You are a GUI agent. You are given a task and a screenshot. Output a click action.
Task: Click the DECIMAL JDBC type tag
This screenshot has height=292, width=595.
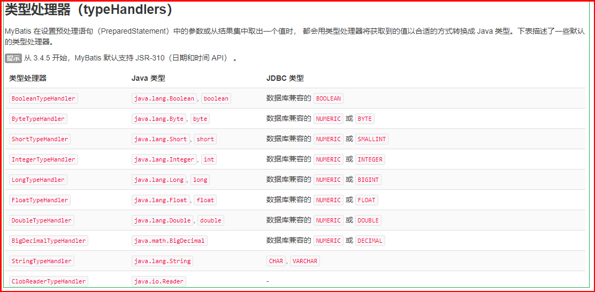pos(370,241)
